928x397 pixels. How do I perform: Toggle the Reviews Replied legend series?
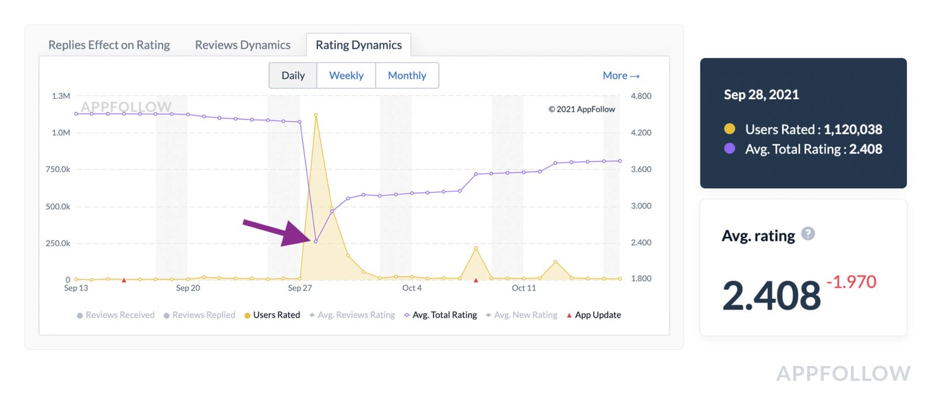pyautogui.click(x=200, y=315)
